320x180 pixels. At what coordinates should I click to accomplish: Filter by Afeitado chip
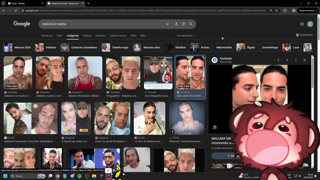coord(47,47)
